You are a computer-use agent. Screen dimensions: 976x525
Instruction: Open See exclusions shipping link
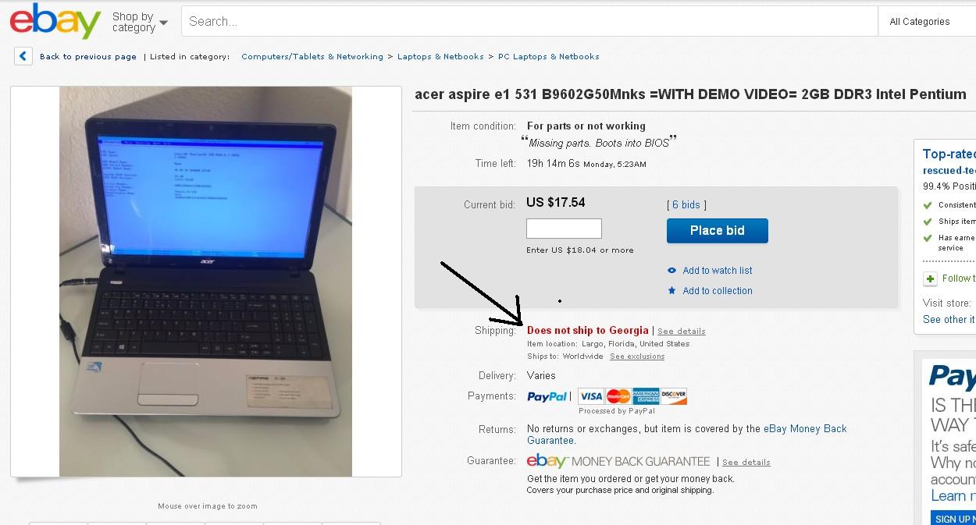637,357
